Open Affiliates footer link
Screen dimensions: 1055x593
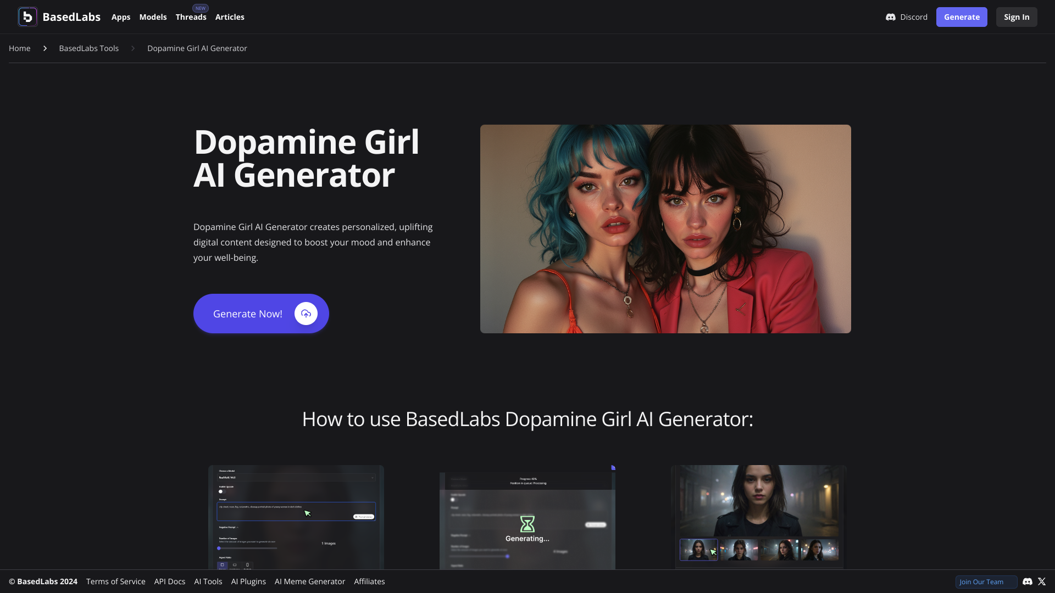click(369, 581)
